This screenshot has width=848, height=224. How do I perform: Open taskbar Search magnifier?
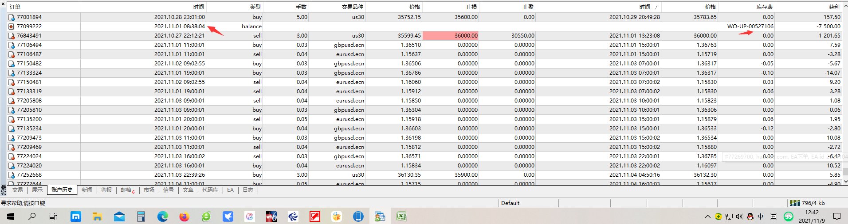[32, 216]
